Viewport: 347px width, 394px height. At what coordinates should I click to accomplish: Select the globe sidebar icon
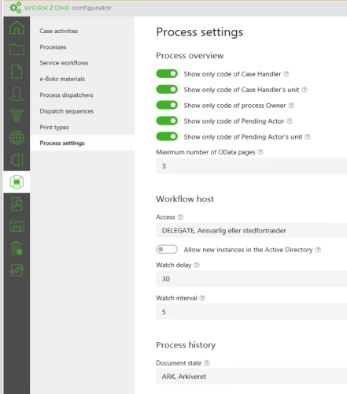point(17,138)
